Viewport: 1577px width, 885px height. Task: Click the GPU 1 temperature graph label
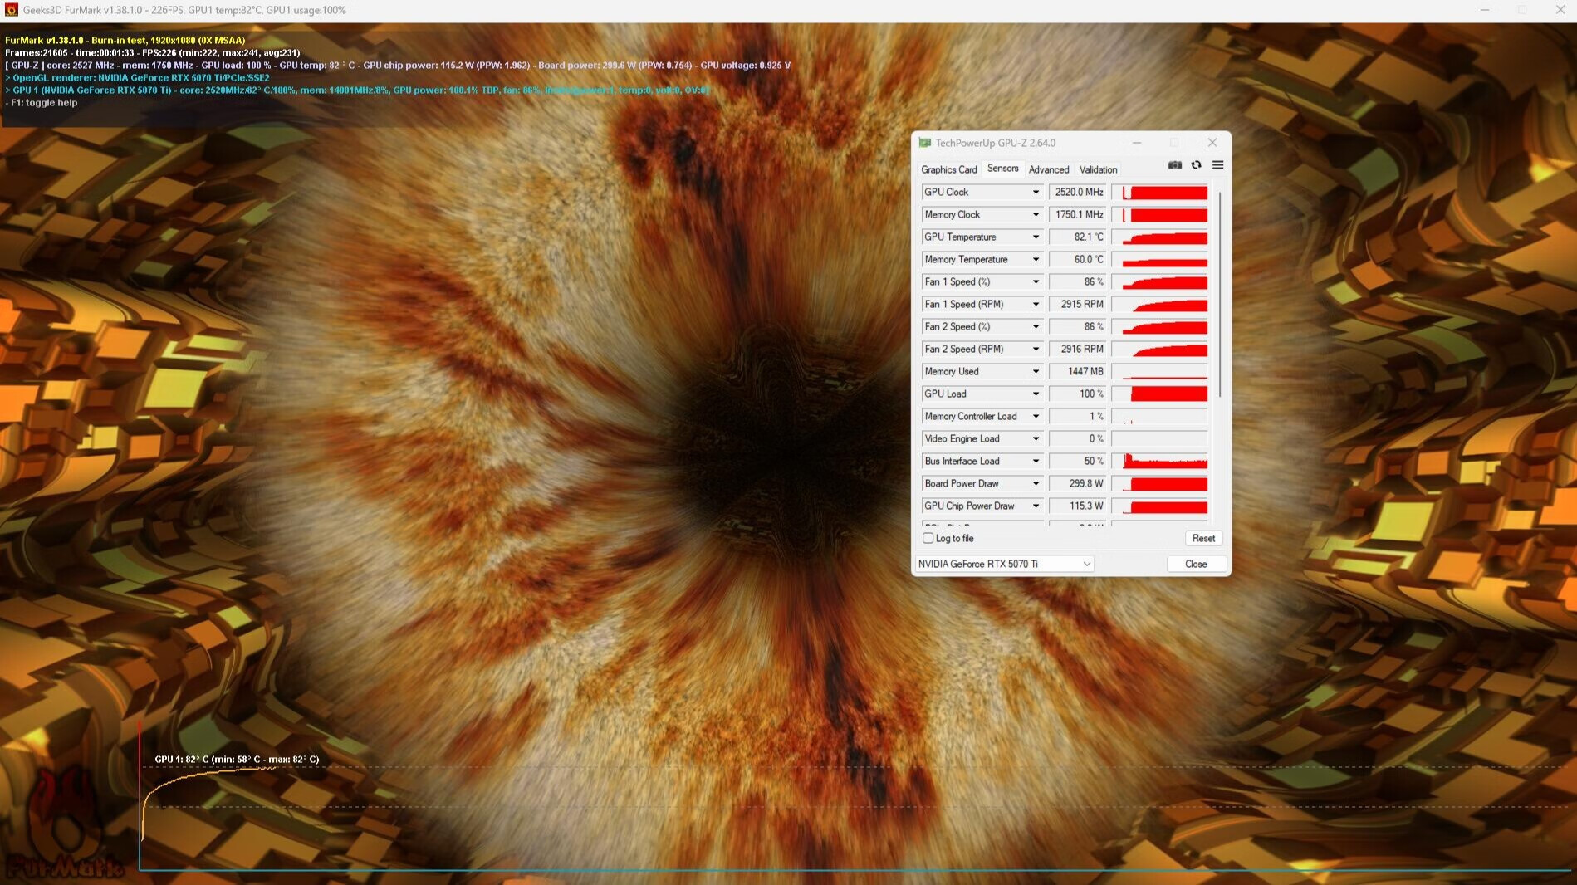click(x=237, y=759)
